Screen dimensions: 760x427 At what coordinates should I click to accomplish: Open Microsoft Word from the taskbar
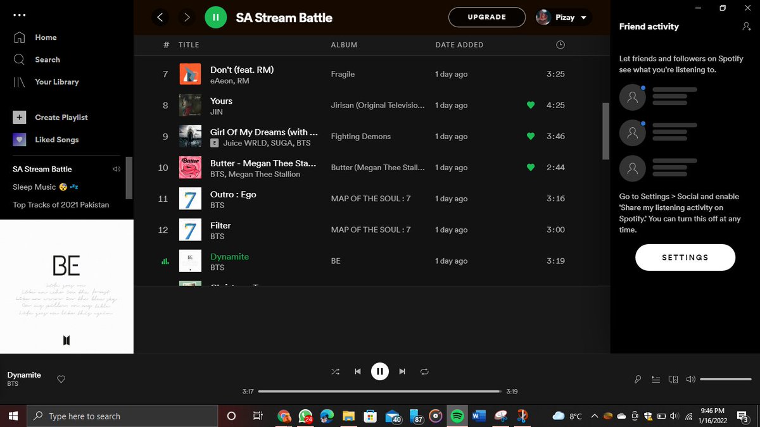pyautogui.click(x=478, y=416)
